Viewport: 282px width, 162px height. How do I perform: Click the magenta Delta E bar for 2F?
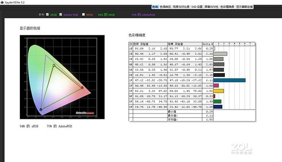pyautogui.click(x=216, y=85)
